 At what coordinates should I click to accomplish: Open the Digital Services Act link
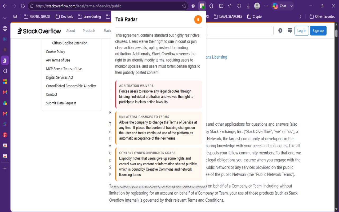click(x=60, y=77)
